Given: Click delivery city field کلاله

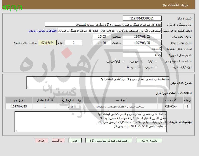Looking at the screenshot, I should pyautogui.click(x=142, y=55).
